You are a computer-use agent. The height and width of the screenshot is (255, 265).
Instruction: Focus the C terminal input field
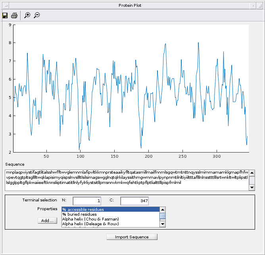click(134, 201)
